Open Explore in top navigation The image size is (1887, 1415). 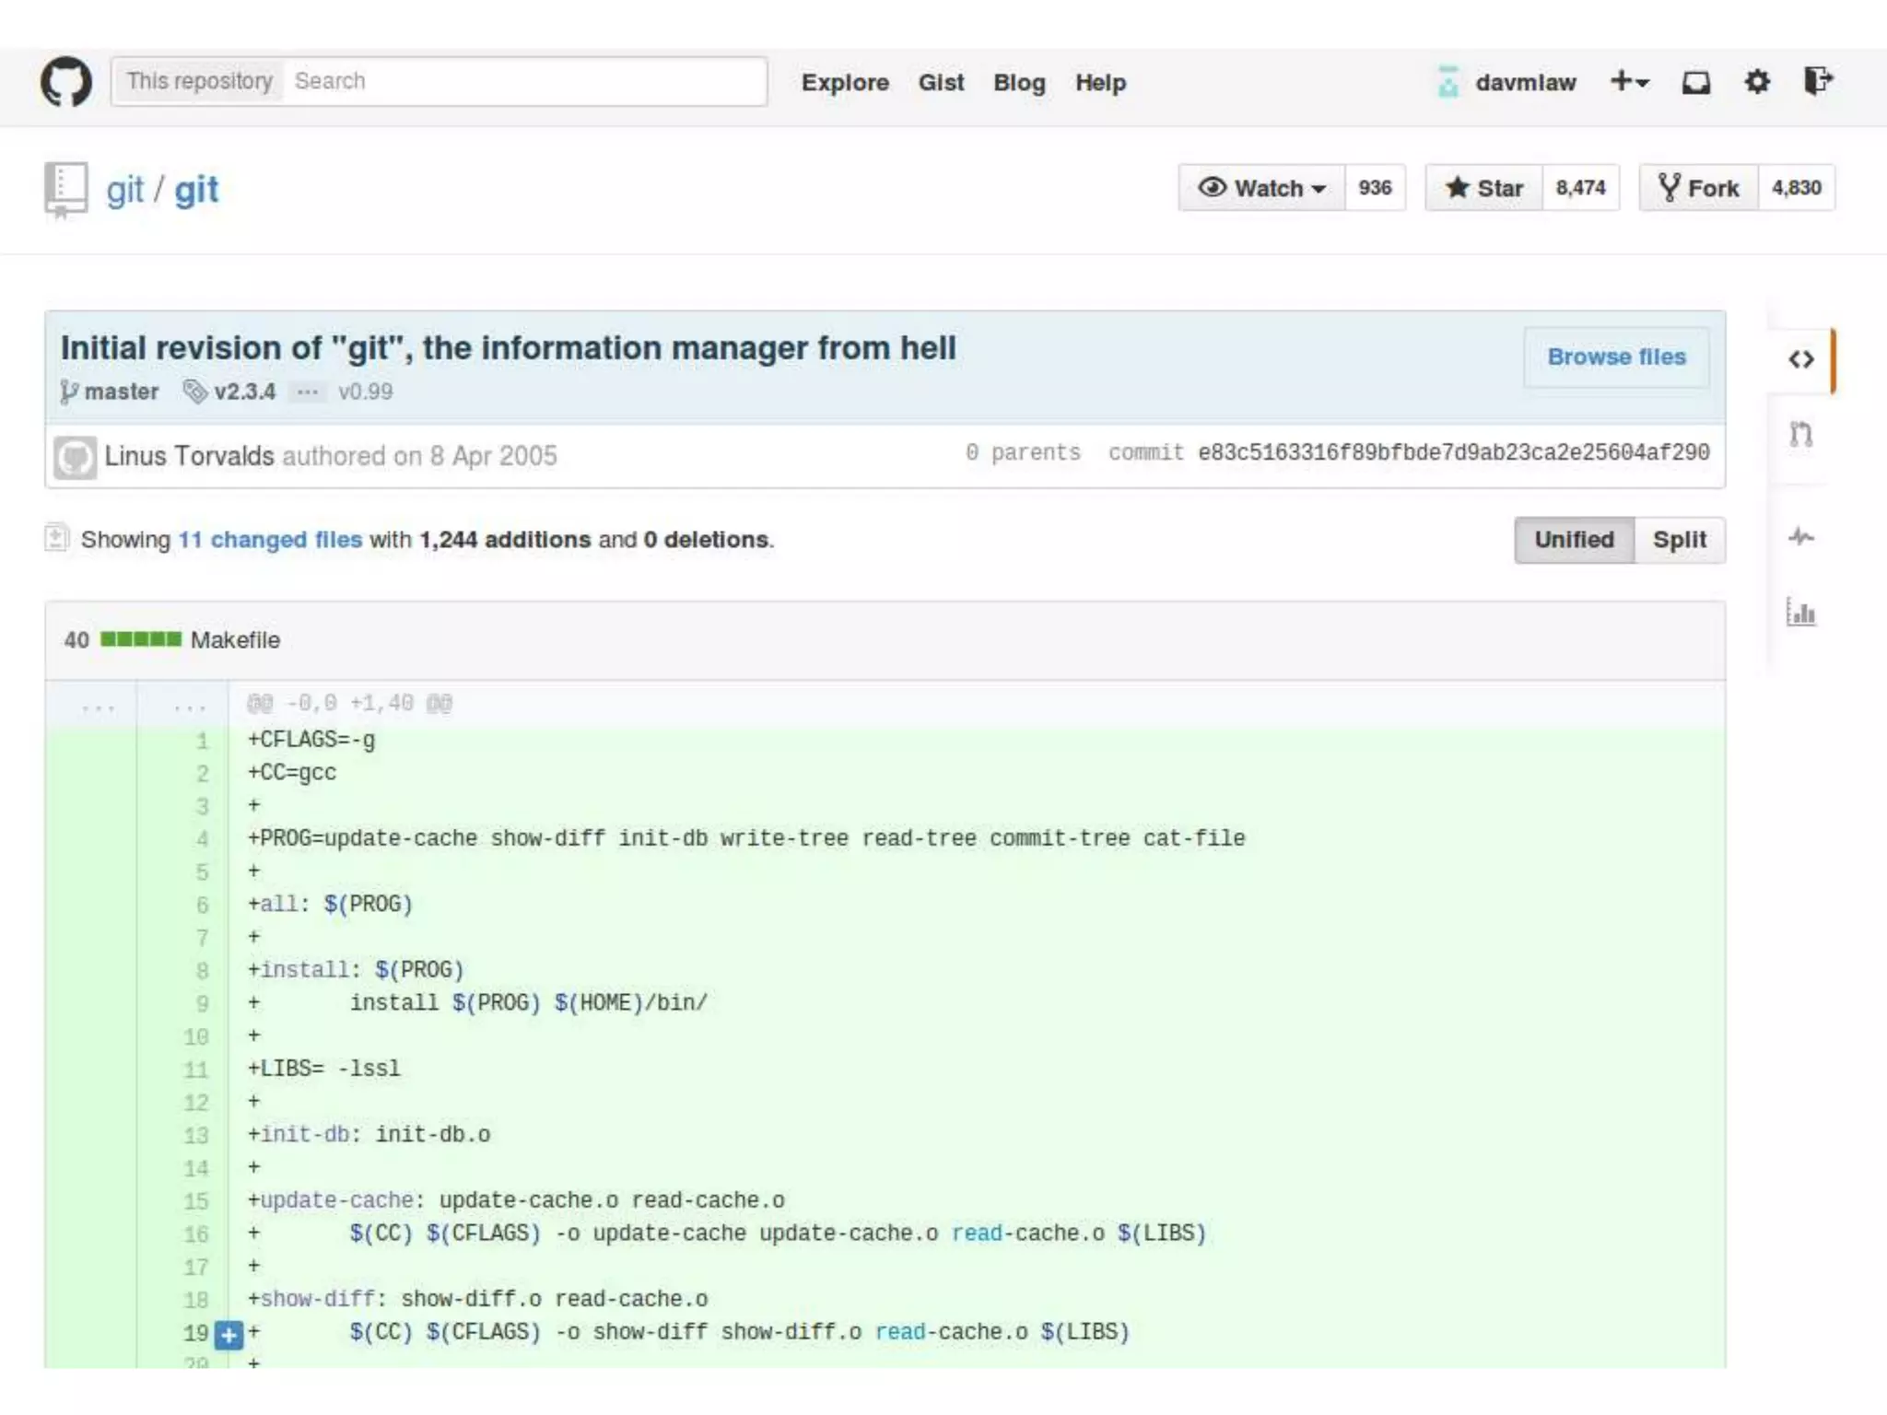[845, 83]
